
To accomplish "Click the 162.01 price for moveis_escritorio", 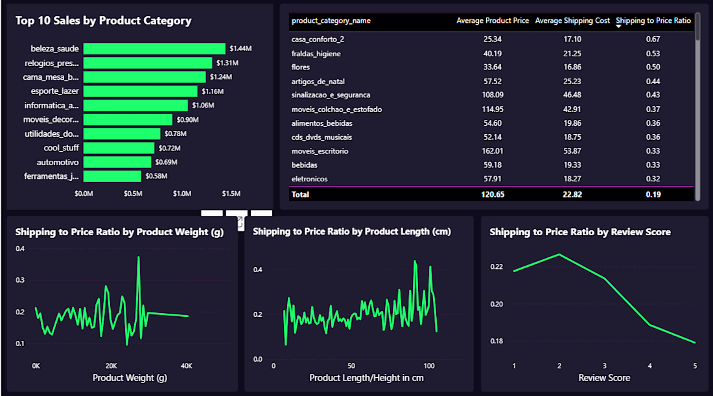I will (493, 151).
